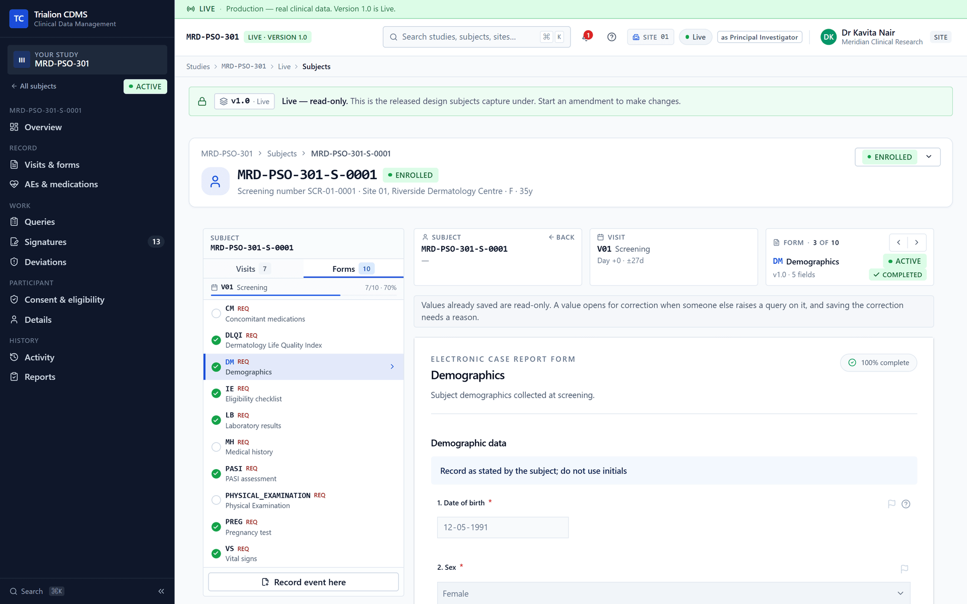Viewport: 967px width, 604px height.
Task: Click the BACK link in subject card
Action: (x=562, y=237)
